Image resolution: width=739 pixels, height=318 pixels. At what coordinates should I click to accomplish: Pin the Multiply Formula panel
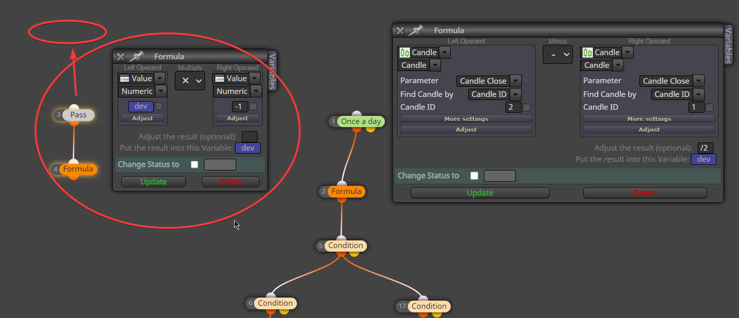click(x=136, y=57)
